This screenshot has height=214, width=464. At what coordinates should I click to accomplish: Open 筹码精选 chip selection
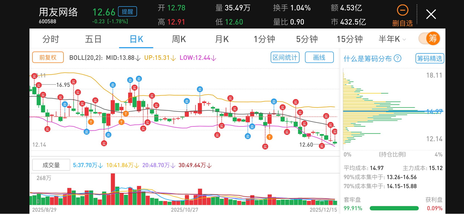click(x=430, y=58)
